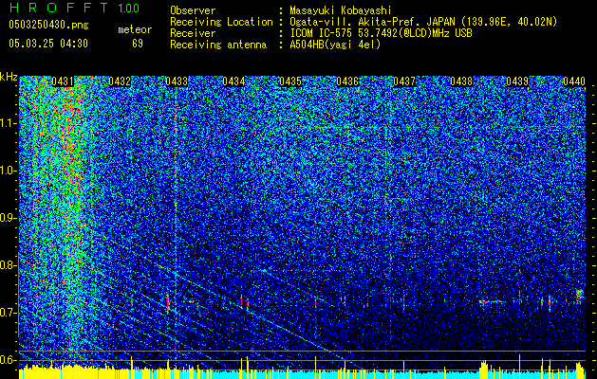Click the 0440 time marker
The image size is (597, 379).
point(574,81)
